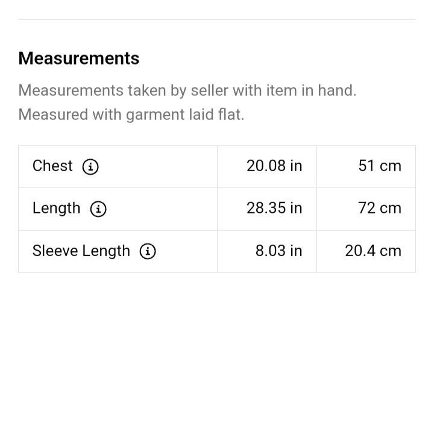Select the 20.08 in chest value
Image resolution: width=434 pixels, height=434 pixels.
click(x=274, y=166)
